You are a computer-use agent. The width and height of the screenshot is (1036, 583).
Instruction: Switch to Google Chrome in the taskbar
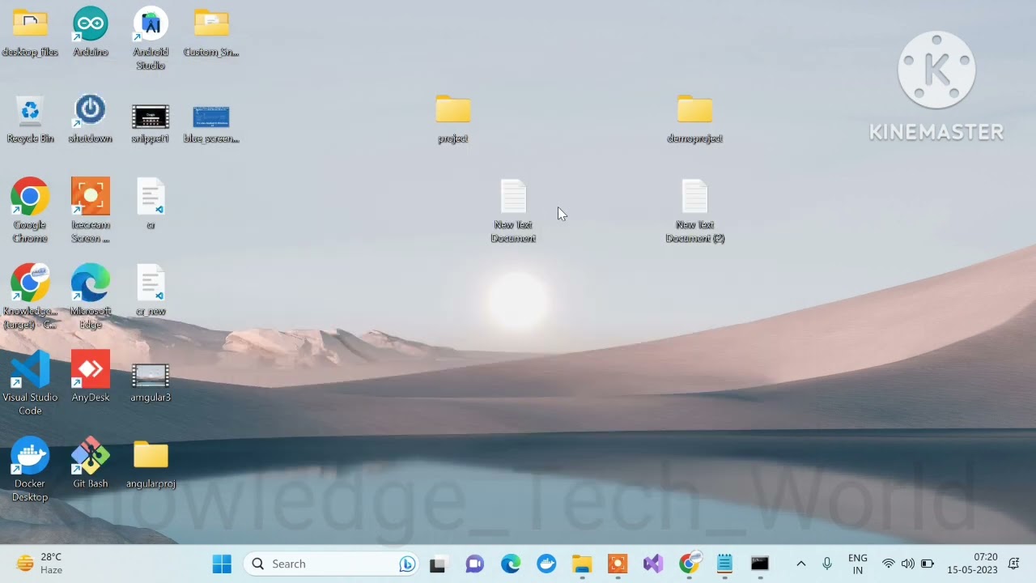pos(689,564)
